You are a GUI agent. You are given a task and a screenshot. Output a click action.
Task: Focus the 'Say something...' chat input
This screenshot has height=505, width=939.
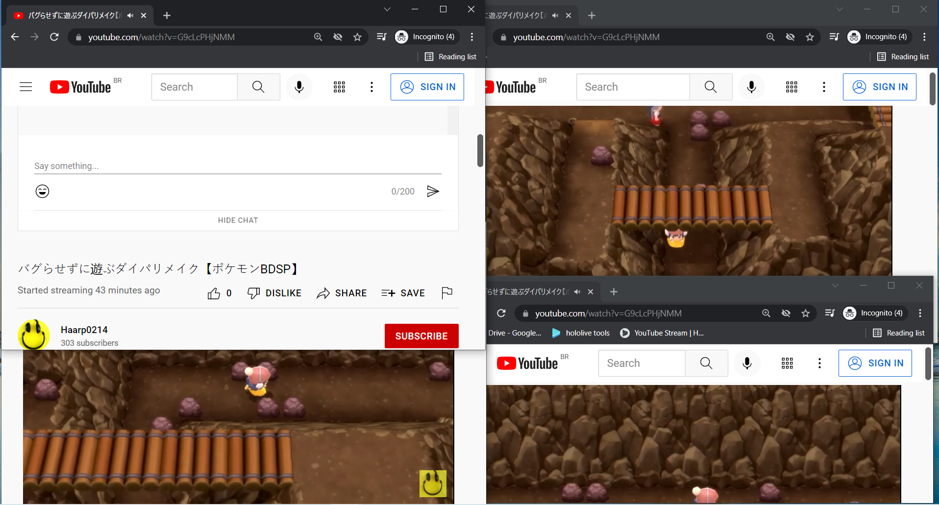click(238, 166)
